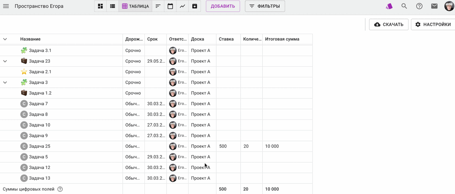Open the row titled Задача 8
The image size is (455, 194).
tap(38, 114)
